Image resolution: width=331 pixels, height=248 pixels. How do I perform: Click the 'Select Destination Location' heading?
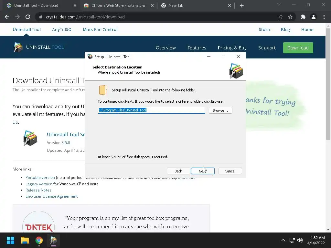tap(117, 67)
